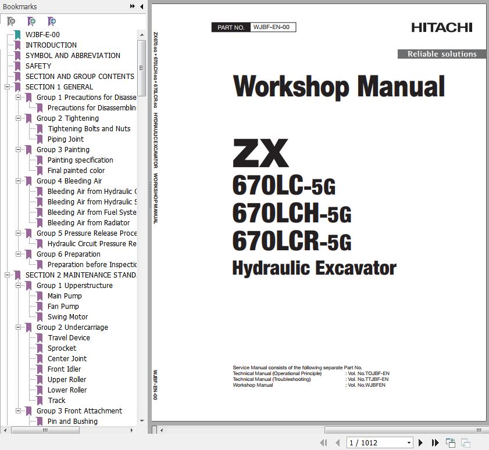Image resolution: width=489 pixels, height=450 pixels.
Task: Collapse the Group 3 Front Attachment node
Action: tap(19, 411)
